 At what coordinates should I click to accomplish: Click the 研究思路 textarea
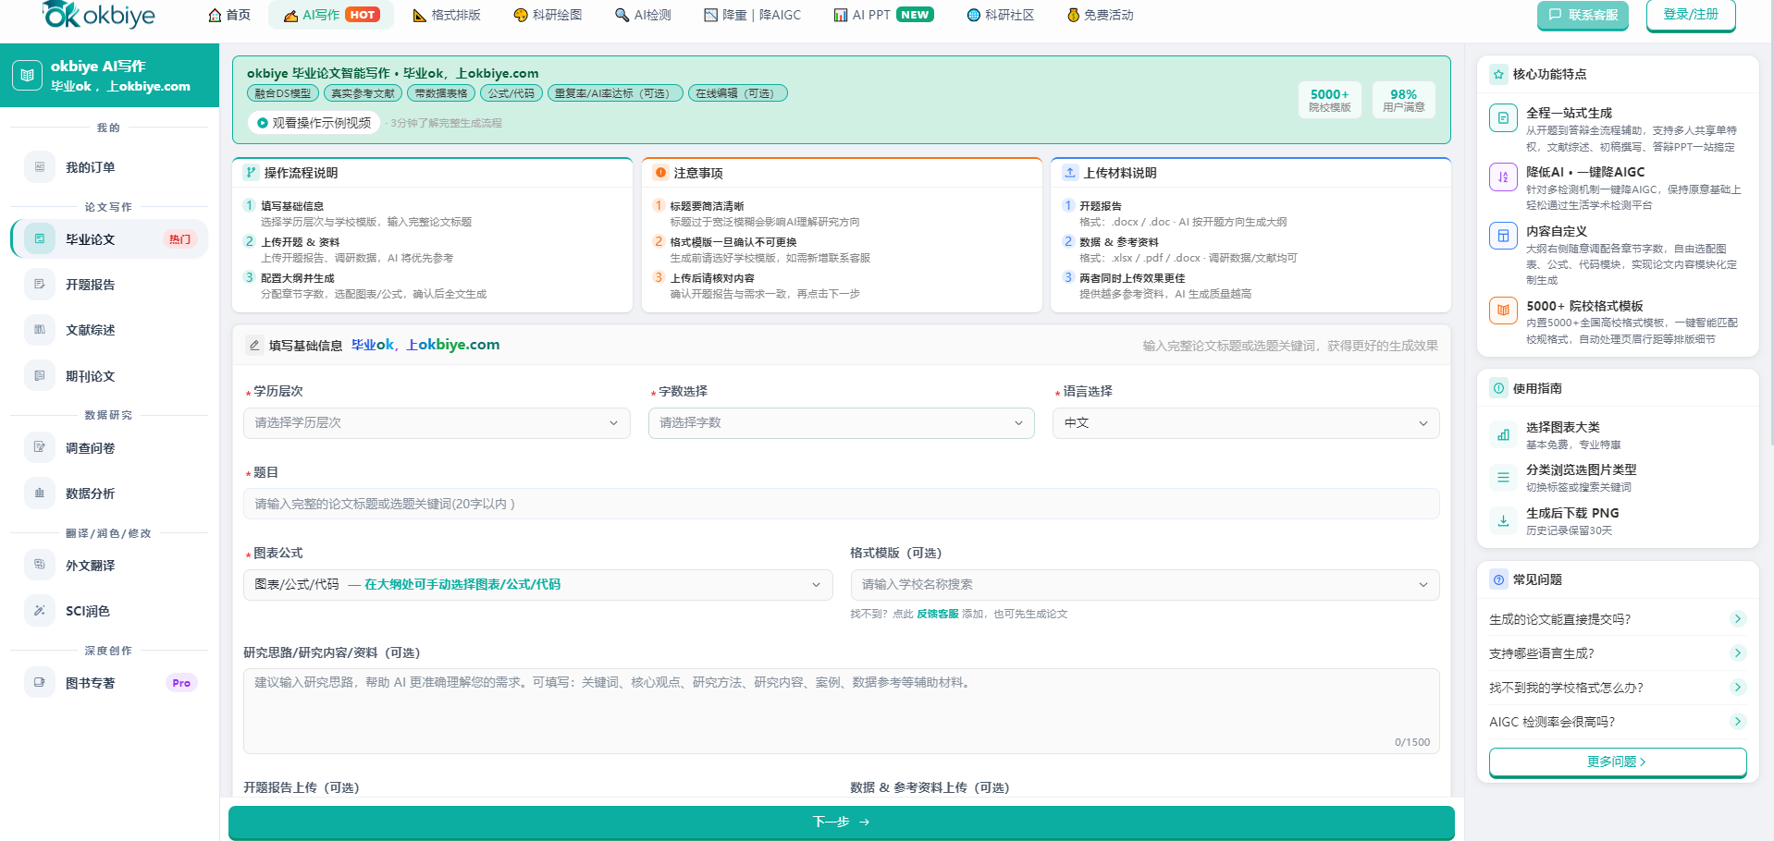click(x=842, y=711)
